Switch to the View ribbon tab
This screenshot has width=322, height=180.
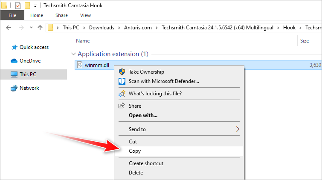(85, 15)
